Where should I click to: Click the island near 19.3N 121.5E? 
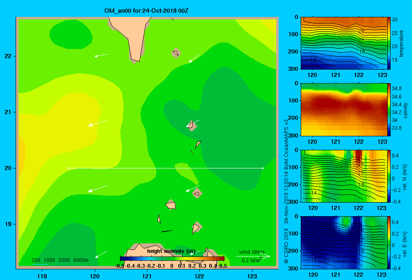click(171, 205)
